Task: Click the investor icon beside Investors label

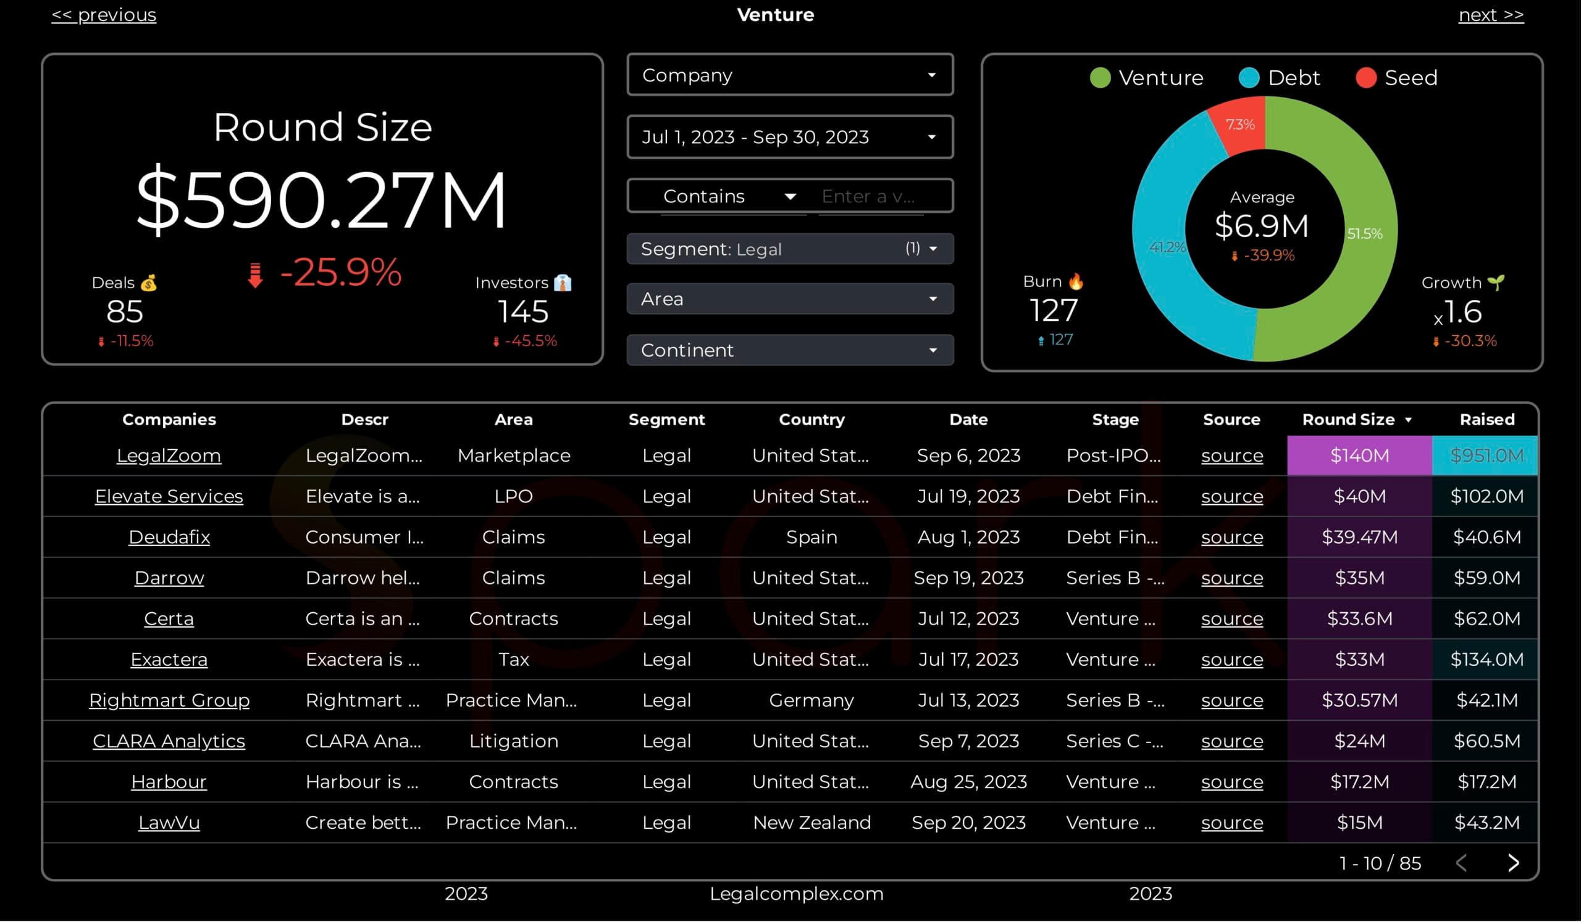Action: 563,283
